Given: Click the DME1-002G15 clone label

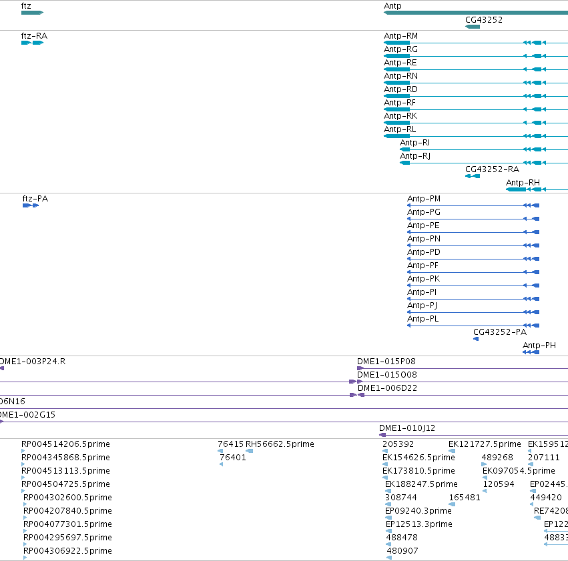Looking at the screenshot, I should [x=27, y=415].
